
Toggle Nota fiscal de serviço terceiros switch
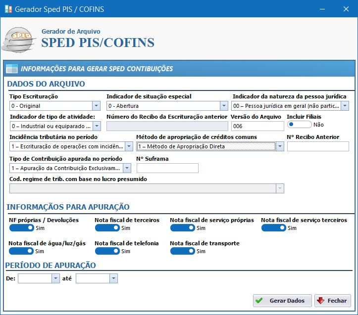[274, 228]
